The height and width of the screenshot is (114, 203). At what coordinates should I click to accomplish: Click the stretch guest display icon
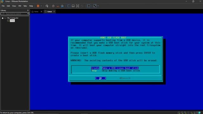[95, 6]
